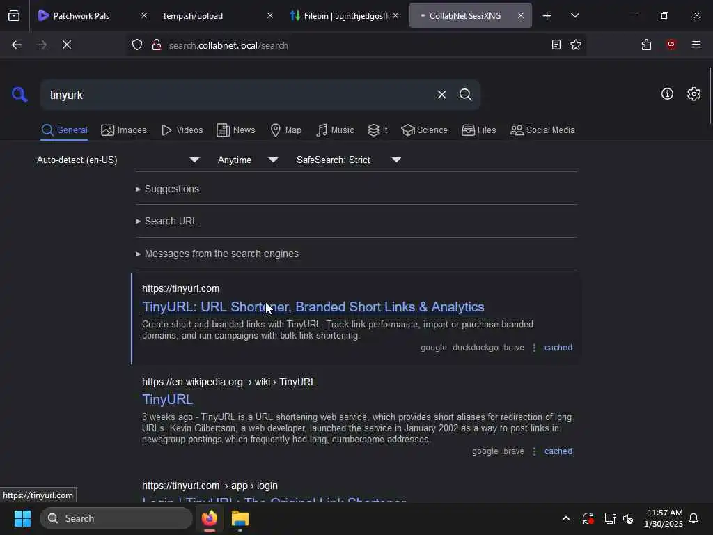Open the Windows Start menu

22,518
